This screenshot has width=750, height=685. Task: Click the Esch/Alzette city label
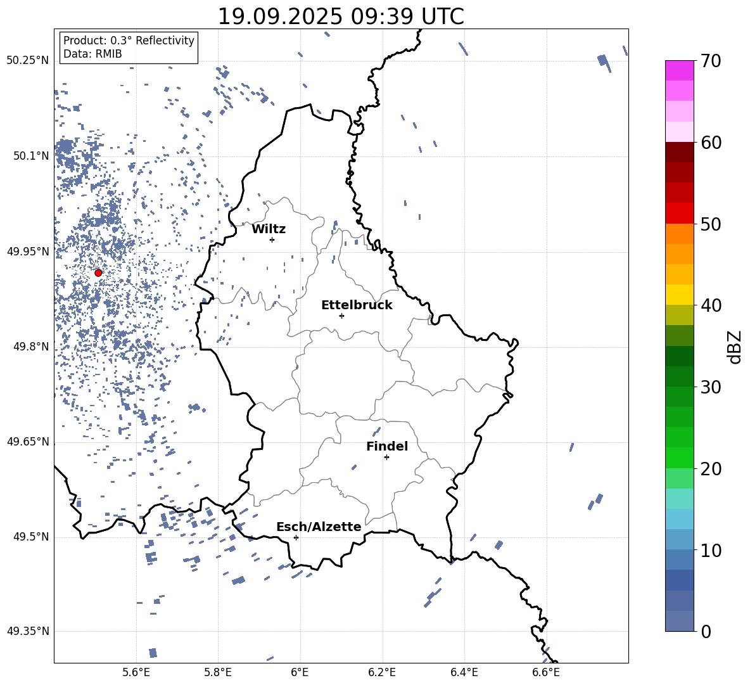pos(319,527)
